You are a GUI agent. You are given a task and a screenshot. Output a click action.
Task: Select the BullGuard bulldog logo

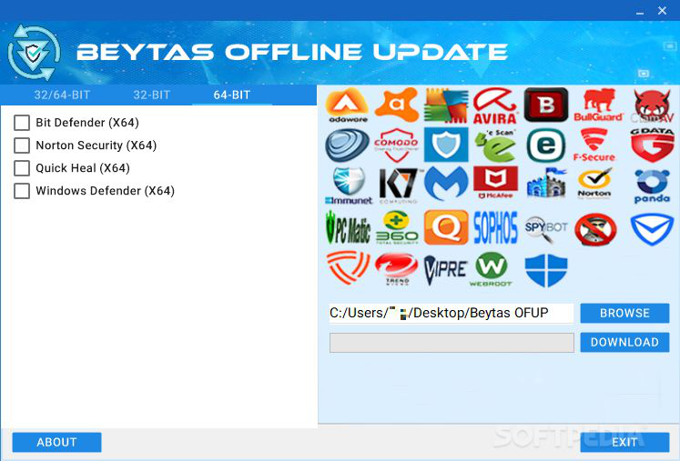point(598,105)
